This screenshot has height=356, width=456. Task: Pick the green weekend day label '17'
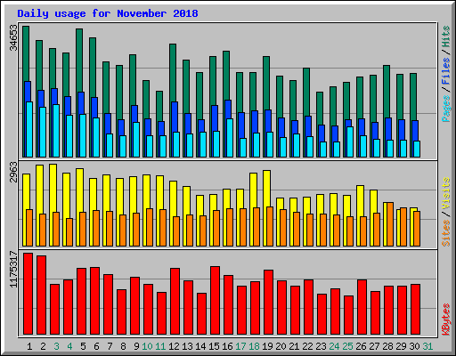click(x=240, y=346)
